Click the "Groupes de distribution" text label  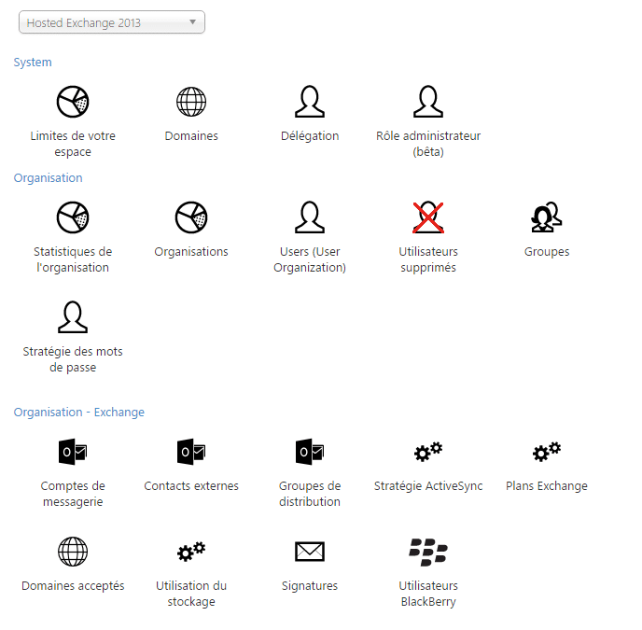(310, 494)
